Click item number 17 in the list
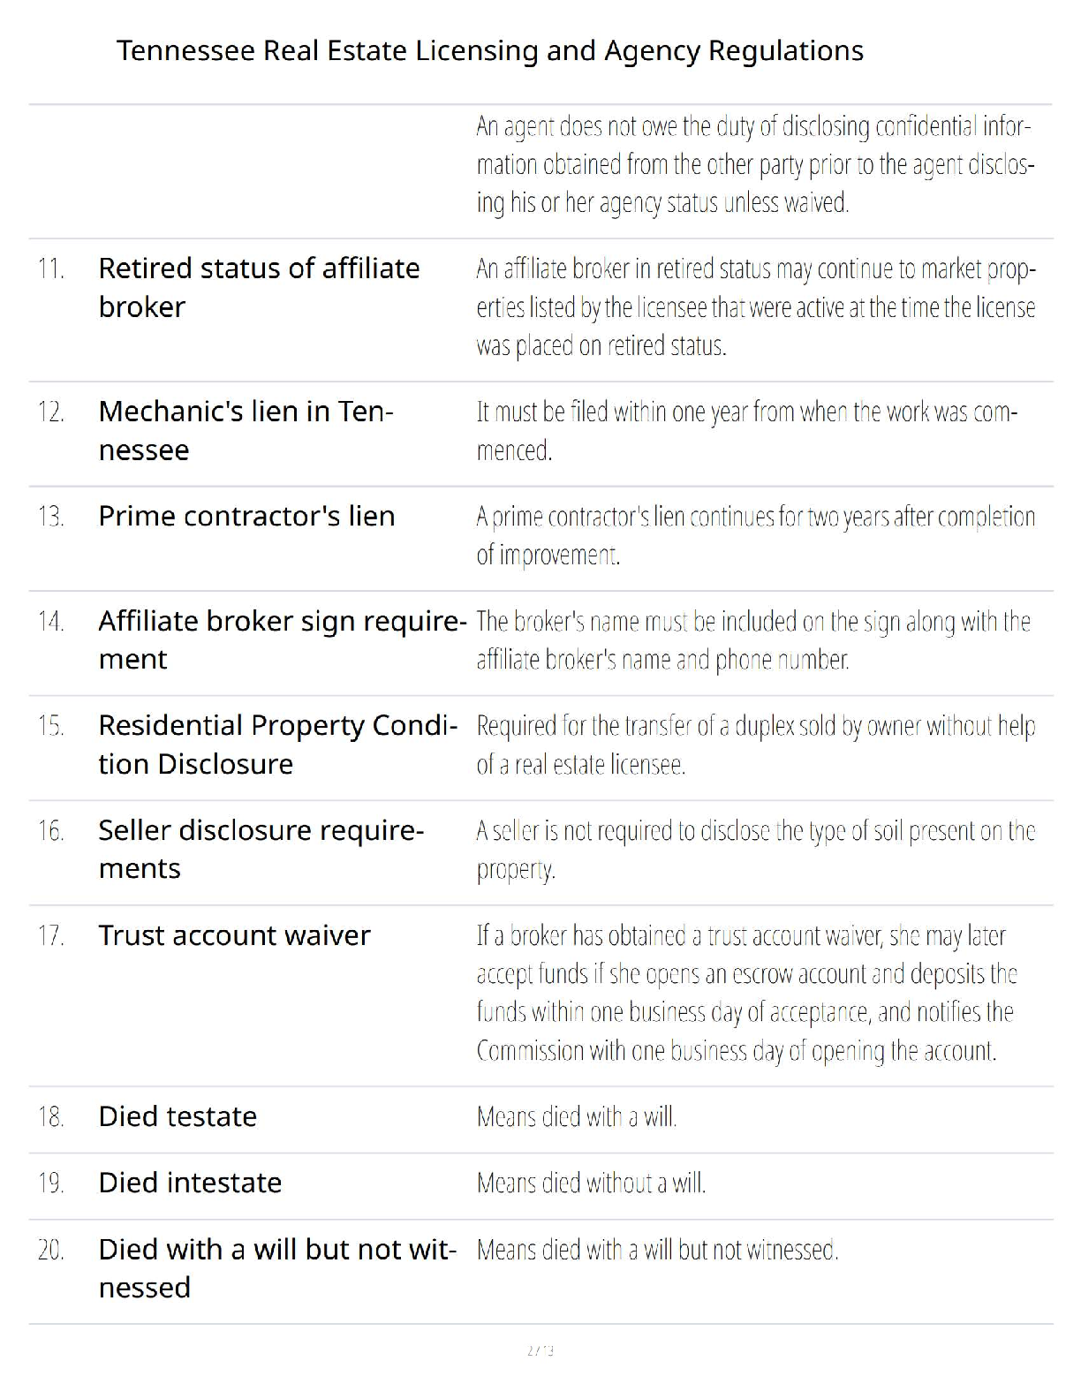Viewport: 1081px width, 1399px height. [51, 935]
